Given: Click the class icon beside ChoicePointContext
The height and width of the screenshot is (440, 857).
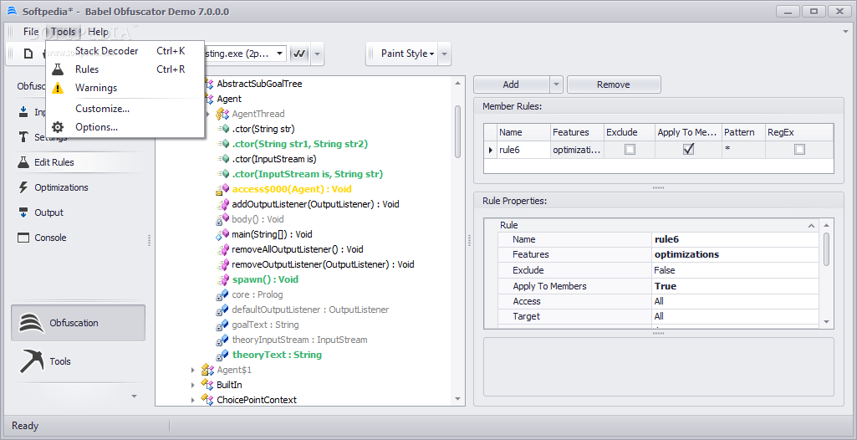Looking at the screenshot, I should [x=207, y=400].
